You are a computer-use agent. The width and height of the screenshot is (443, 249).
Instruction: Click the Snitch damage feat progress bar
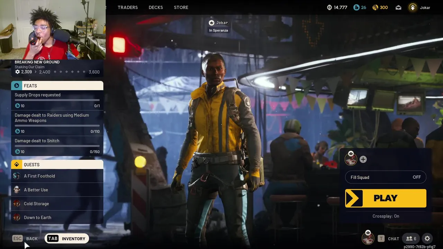57,146
